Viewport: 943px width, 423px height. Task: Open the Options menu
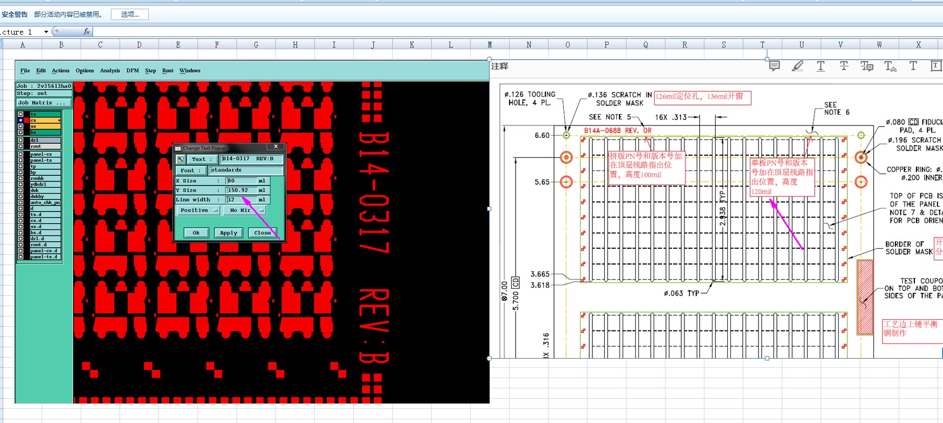[x=85, y=70]
